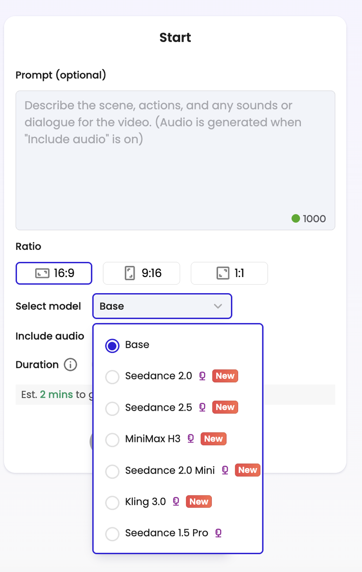Select the Base model radio button
The width and height of the screenshot is (362, 572).
click(112, 345)
